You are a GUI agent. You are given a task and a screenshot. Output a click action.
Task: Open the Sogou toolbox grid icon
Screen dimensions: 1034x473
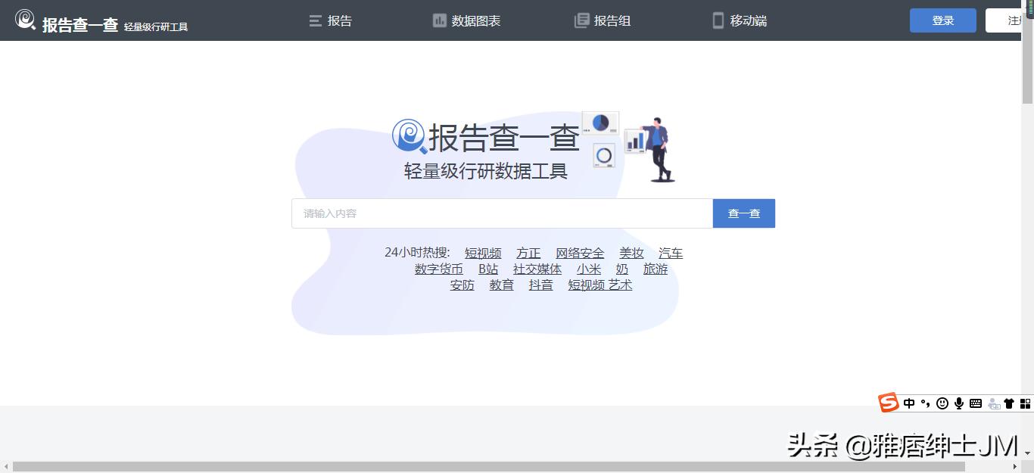coord(1026,403)
